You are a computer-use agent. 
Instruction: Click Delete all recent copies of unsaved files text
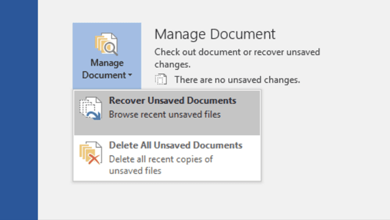[161, 165]
